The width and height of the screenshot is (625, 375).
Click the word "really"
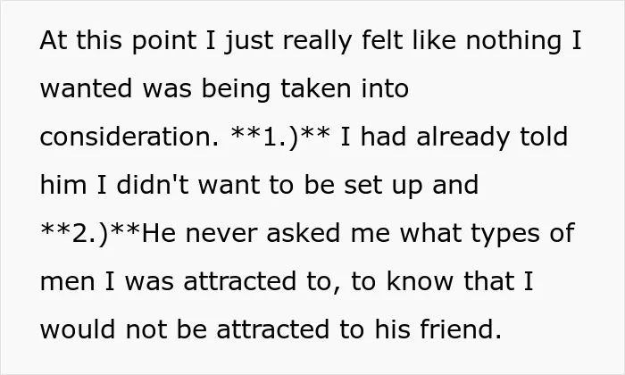(317, 41)
